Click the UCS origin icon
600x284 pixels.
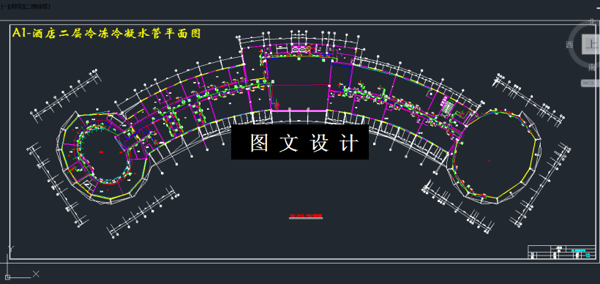tap(8, 277)
